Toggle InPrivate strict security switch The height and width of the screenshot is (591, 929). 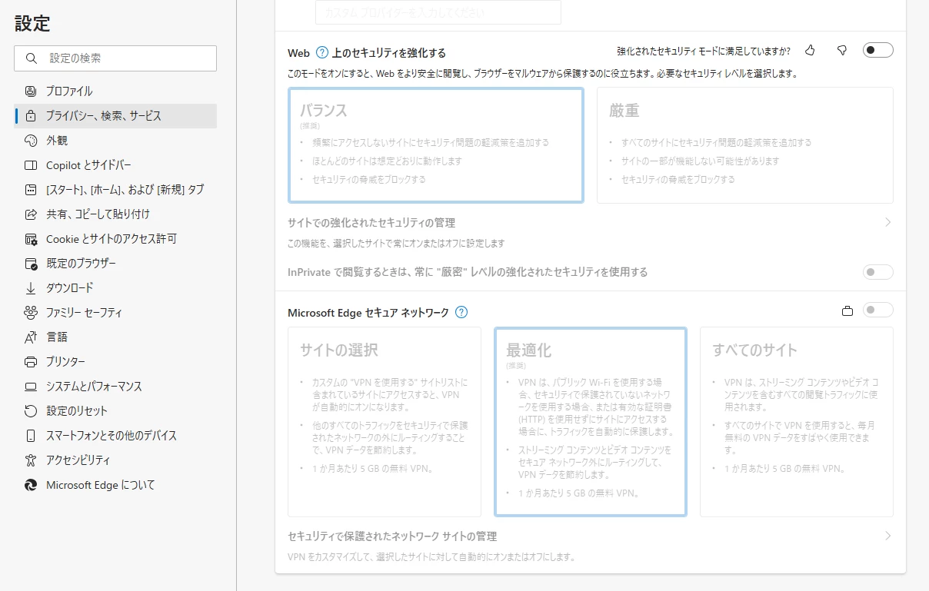pyautogui.click(x=878, y=272)
